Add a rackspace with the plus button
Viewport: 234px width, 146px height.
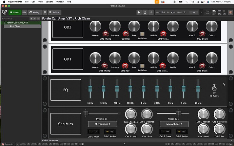tap(31, 19)
